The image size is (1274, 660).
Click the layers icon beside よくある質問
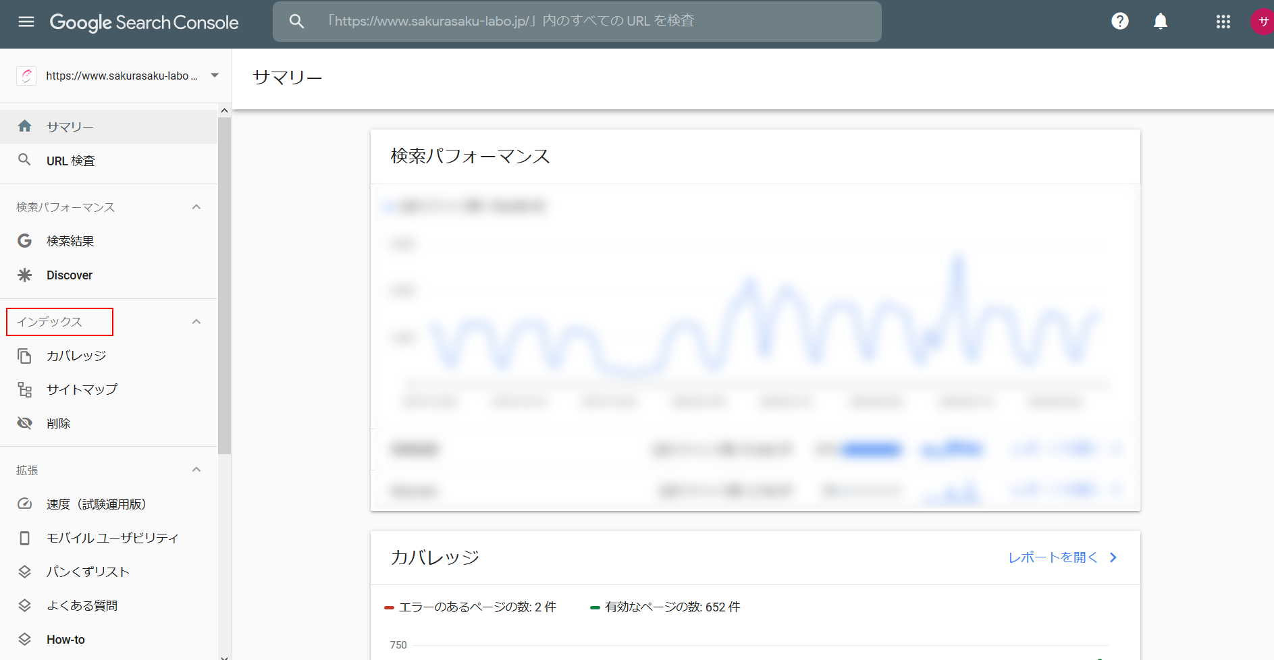[25, 605]
